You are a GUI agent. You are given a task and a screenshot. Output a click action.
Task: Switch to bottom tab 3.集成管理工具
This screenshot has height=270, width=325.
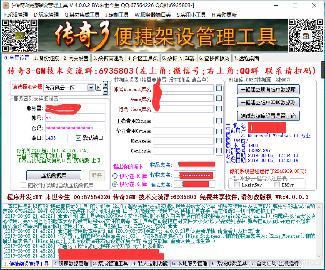110,263
